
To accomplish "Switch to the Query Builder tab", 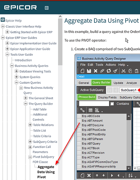I will click(101, 83).
